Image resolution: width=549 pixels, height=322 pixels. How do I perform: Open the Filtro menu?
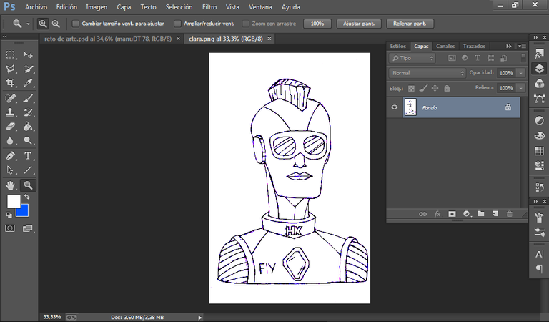(209, 7)
